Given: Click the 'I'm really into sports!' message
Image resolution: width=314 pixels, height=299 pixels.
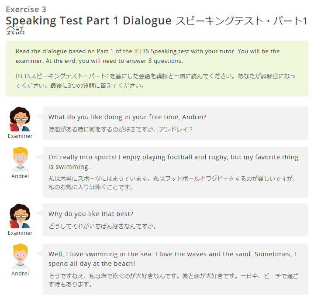Looking at the screenshot, I should 173,162.
